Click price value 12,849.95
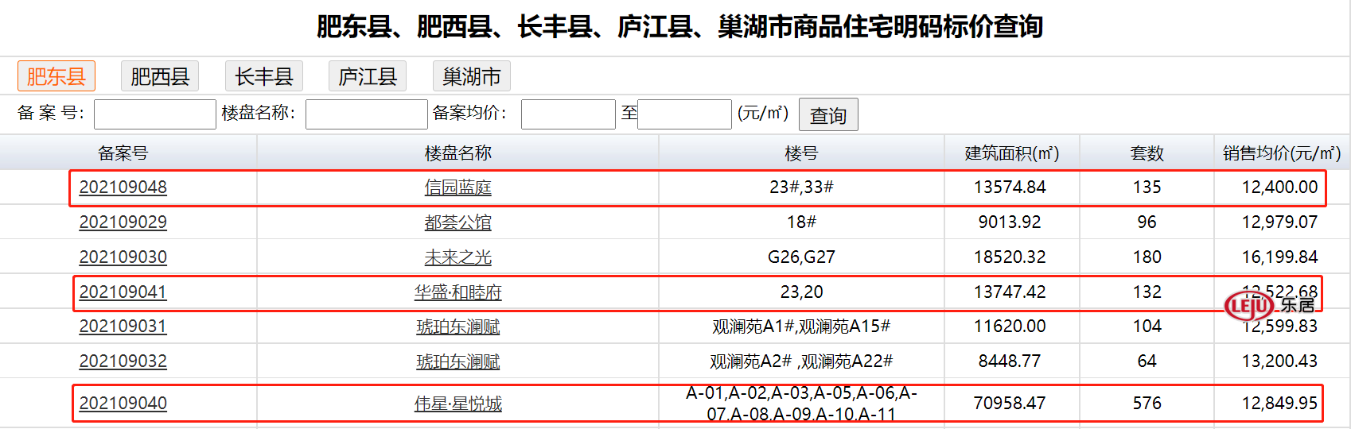 (x=1279, y=404)
